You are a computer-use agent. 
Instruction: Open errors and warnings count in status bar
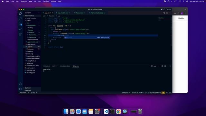(34, 93)
